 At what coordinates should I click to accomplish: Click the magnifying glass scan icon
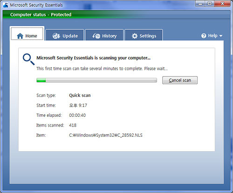tap(28, 59)
